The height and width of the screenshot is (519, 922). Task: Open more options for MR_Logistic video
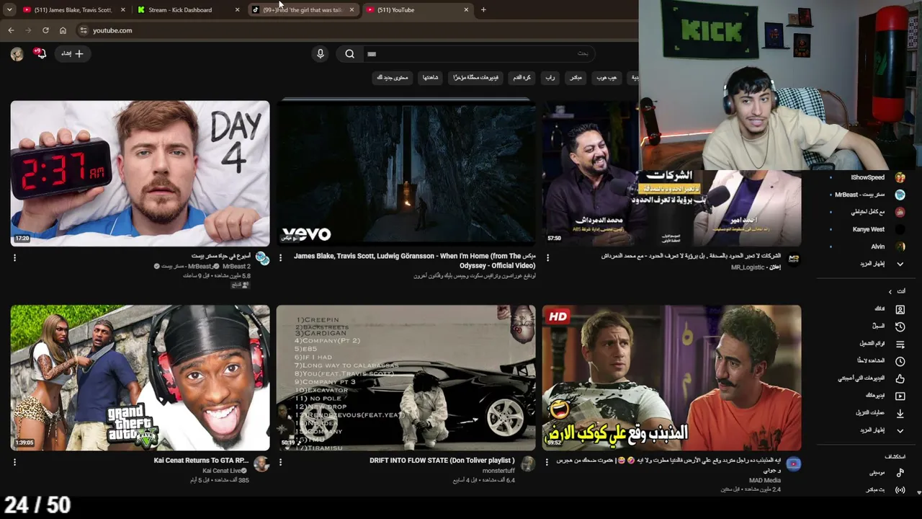pos(547,257)
